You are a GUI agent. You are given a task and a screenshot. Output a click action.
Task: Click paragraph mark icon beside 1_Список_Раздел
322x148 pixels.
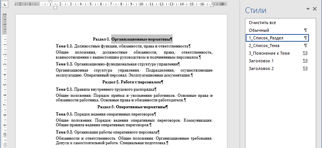(306, 38)
